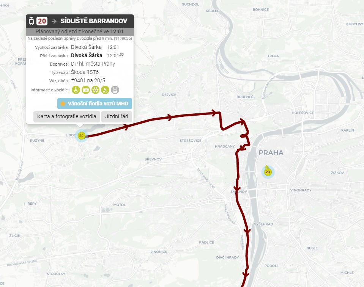Click the wheelchair accessibility icon
The image size is (364, 287).
76,90
